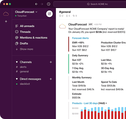Open the members count icon
Image resolution: width=126 pixels, height=119 pixels.
67,16
